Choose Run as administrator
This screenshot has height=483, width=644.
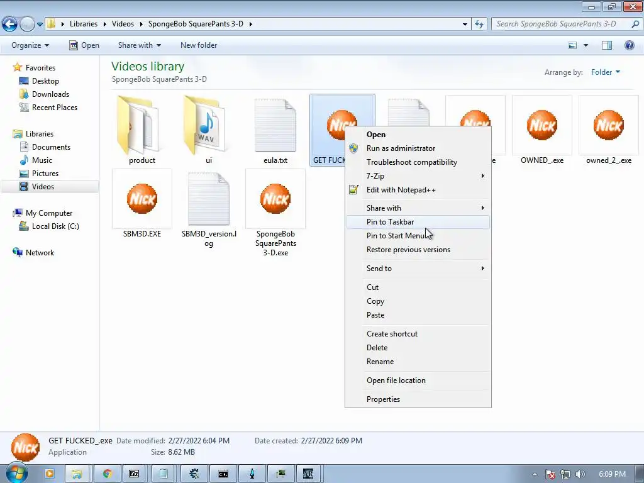point(418,148)
